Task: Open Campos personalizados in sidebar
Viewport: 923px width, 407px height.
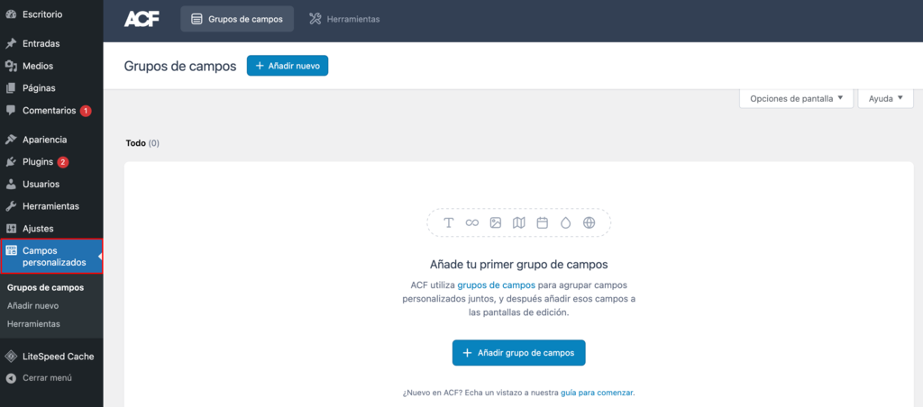Action: [51, 257]
